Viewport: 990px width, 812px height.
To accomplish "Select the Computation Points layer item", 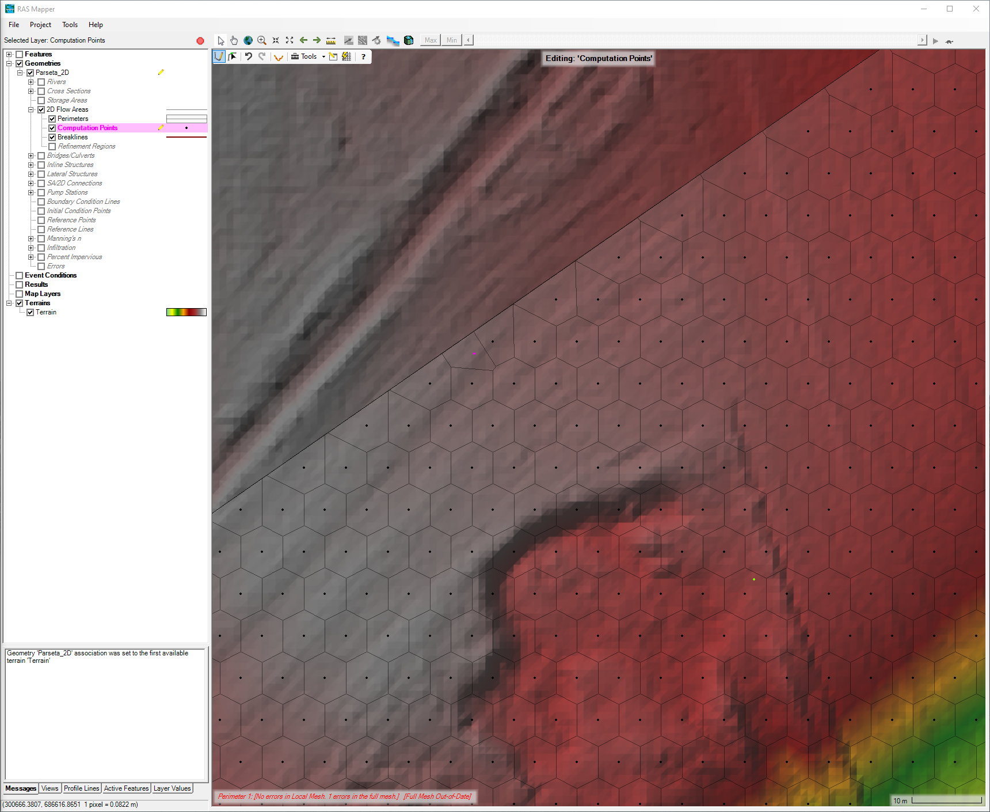I will (x=87, y=128).
